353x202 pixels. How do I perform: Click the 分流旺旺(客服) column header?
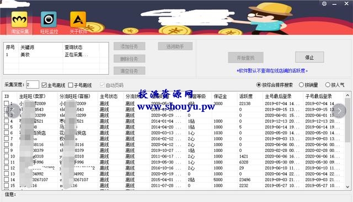(x=75, y=96)
